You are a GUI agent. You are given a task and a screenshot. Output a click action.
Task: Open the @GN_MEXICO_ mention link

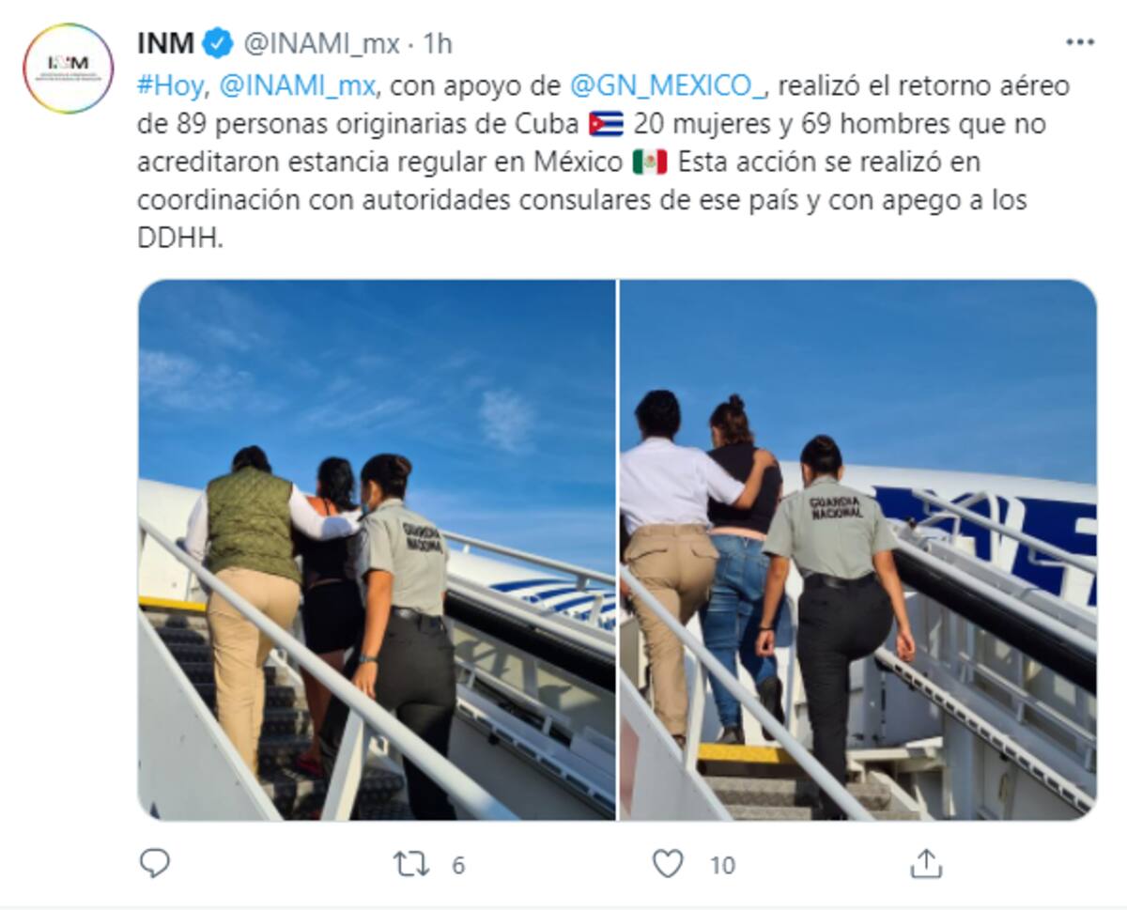[667, 86]
